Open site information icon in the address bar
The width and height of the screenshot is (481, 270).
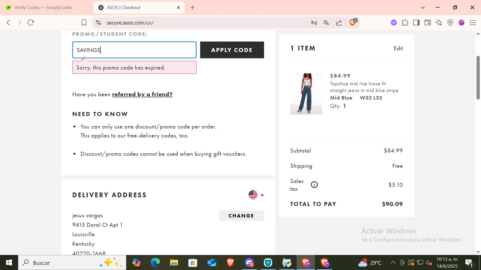pos(98,22)
